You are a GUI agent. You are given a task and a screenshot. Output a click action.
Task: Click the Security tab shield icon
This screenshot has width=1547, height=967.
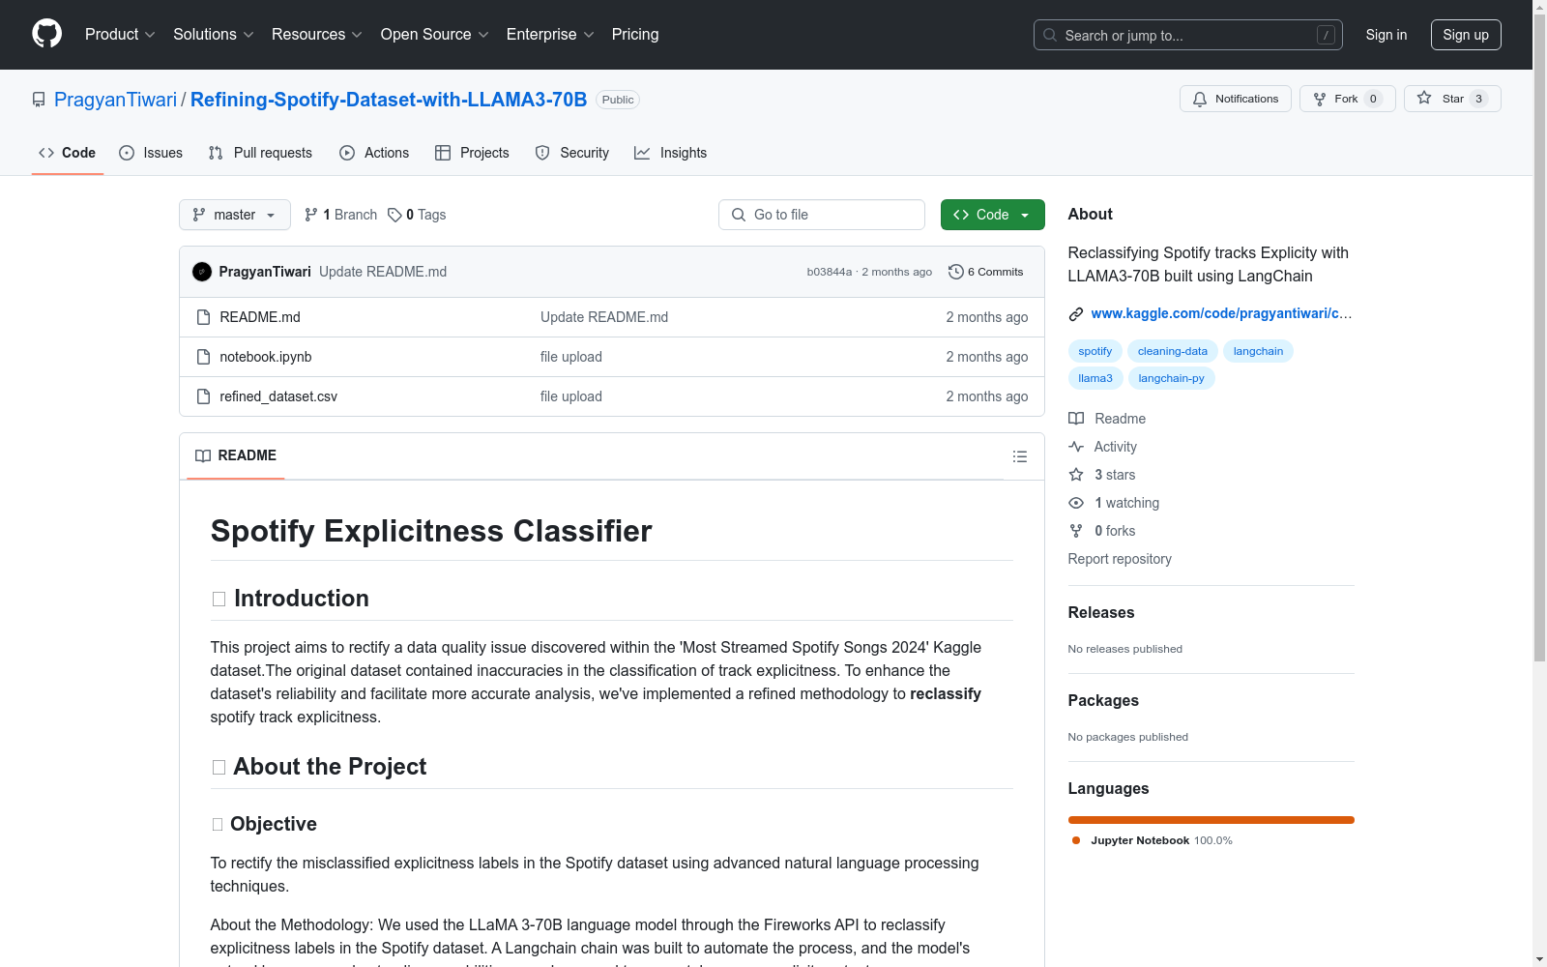point(542,153)
